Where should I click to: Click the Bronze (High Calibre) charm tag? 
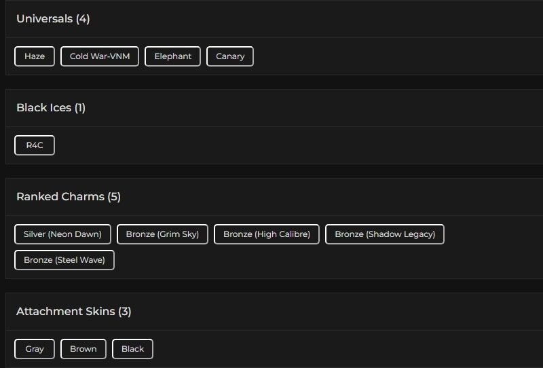coord(267,234)
